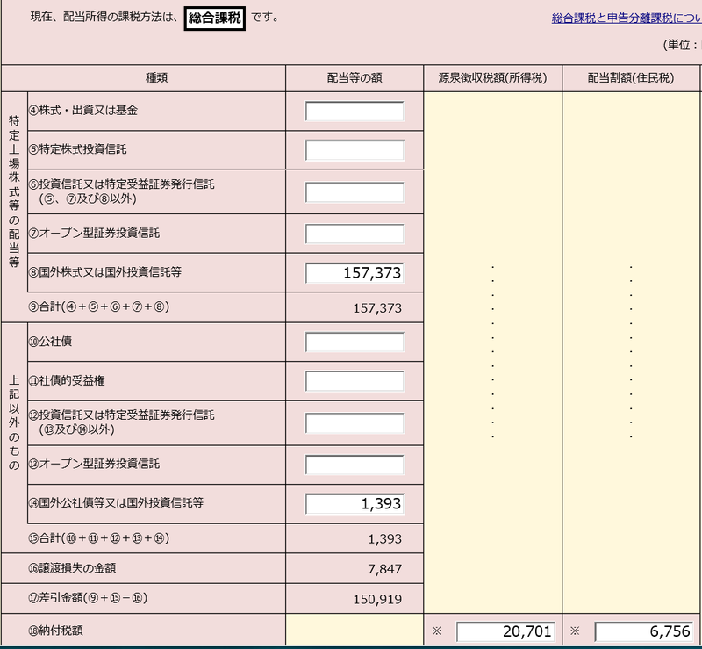
Task: Click the ⑤特定株式投資信託 amount field
Action: (x=355, y=150)
